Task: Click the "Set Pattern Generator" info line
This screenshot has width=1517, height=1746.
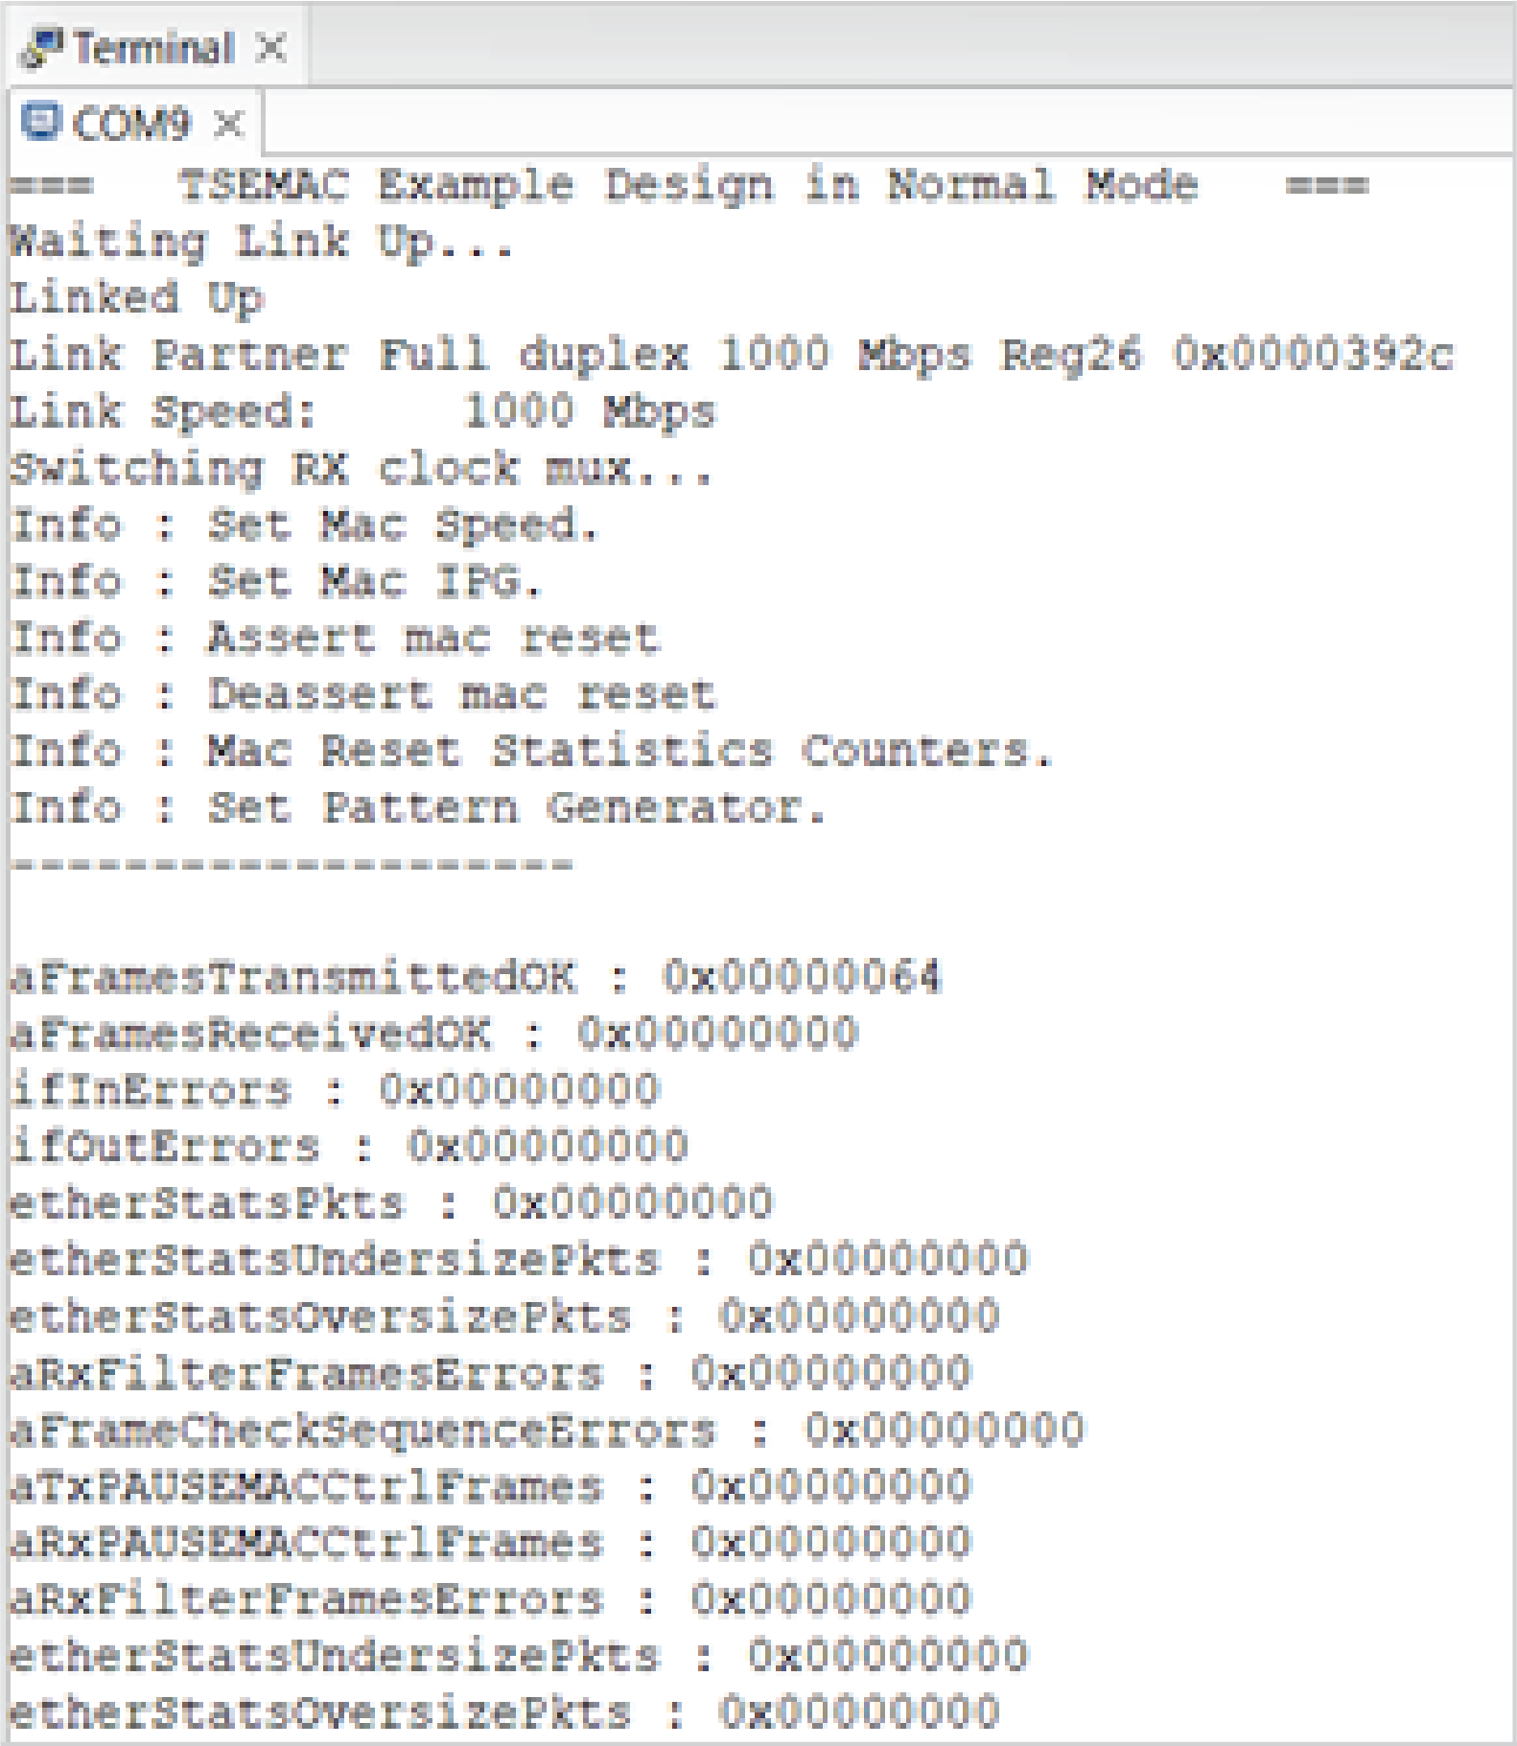Action: coord(418,807)
